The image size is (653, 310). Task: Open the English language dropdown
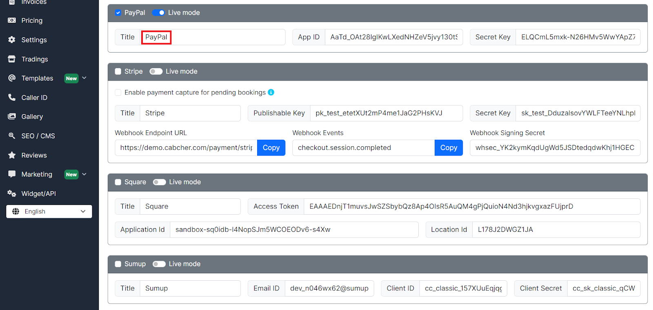point(49,211)
